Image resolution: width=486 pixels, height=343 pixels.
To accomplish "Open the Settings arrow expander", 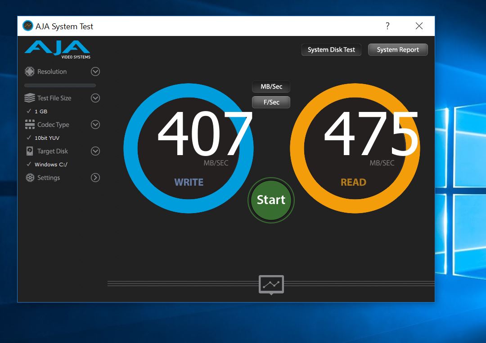I will pos(95,178).
